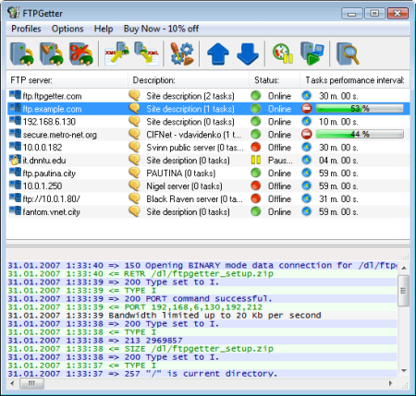Select the fantom.vnet.city server name

click(x=51, y=211)
